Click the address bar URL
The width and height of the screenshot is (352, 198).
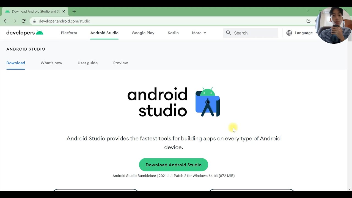64,21
